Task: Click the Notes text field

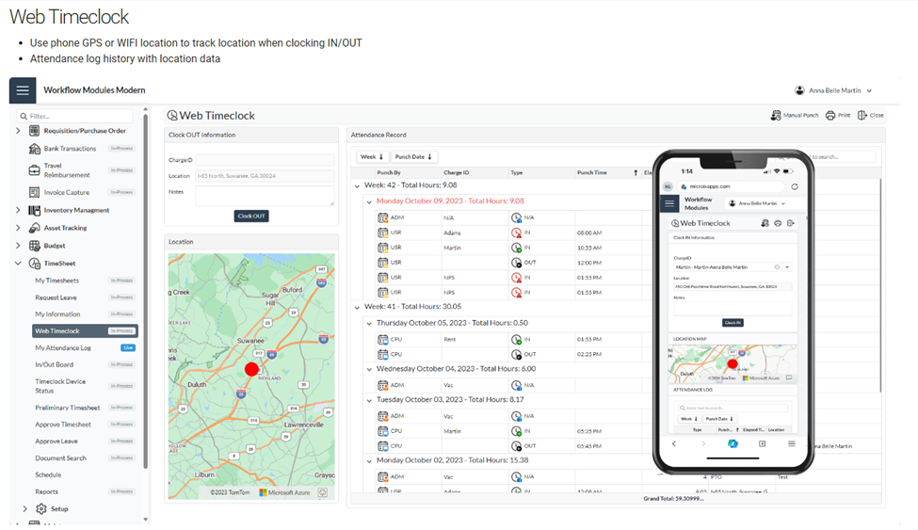Action: pos(265,195)
